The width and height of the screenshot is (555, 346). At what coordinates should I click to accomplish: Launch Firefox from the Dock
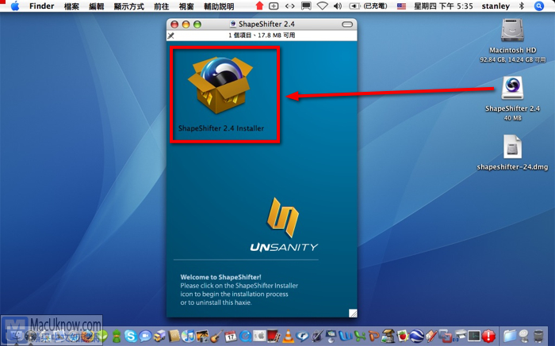pyautogui.click(x=87, y=336)
